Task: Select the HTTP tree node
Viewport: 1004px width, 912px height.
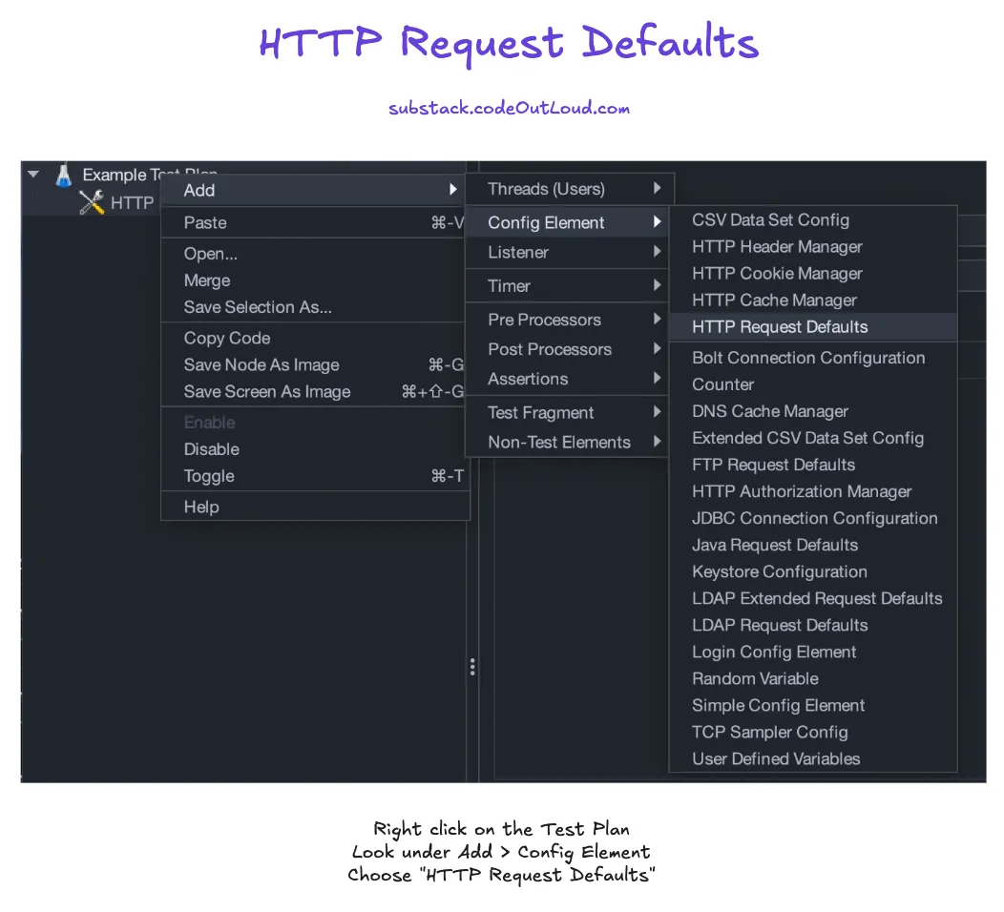Action: click(x=132, y=203)
